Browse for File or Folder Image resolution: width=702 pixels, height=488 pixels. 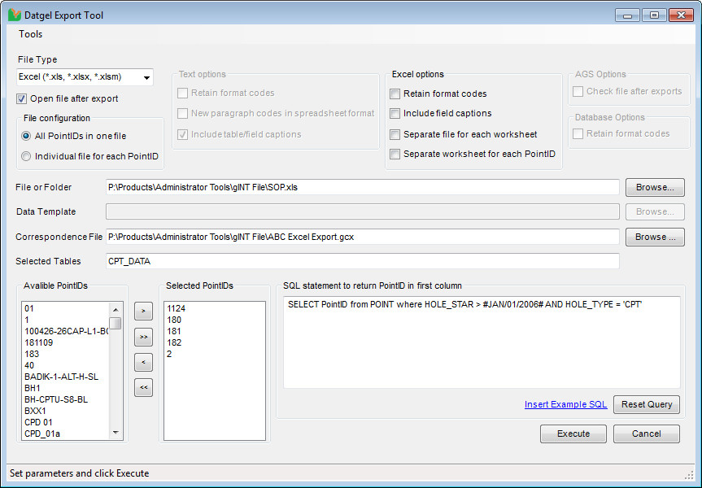(655, 187)
